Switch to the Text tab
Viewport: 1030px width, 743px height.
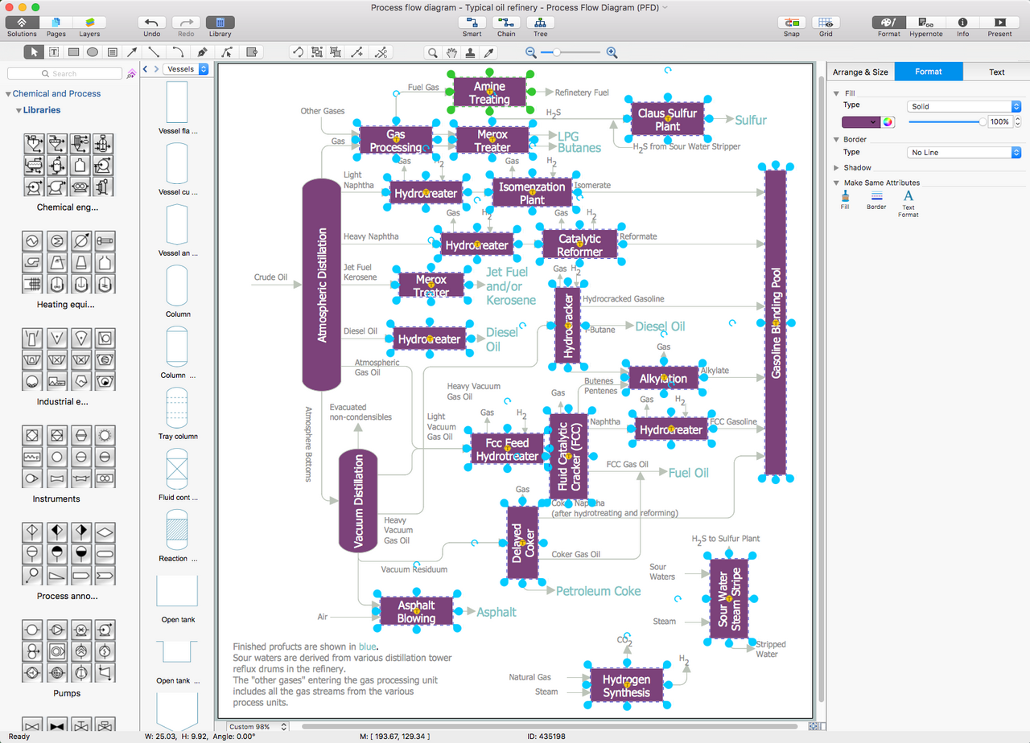(x=996, y=72)
